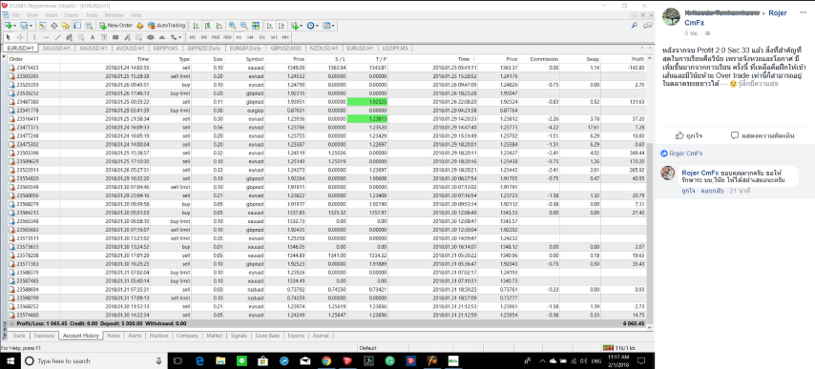
Task: Select the ellipse drawing tool
Action: pyautogui.click(x=151, y=37)
